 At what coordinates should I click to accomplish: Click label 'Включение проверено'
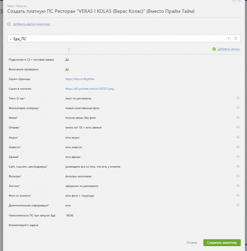24,69
